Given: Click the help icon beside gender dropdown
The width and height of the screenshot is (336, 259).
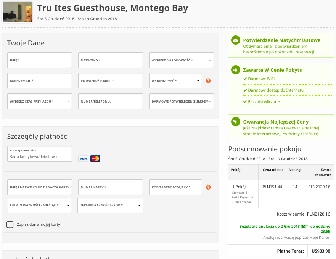Looking at the screenshot, I should click(x=208, y=81).
